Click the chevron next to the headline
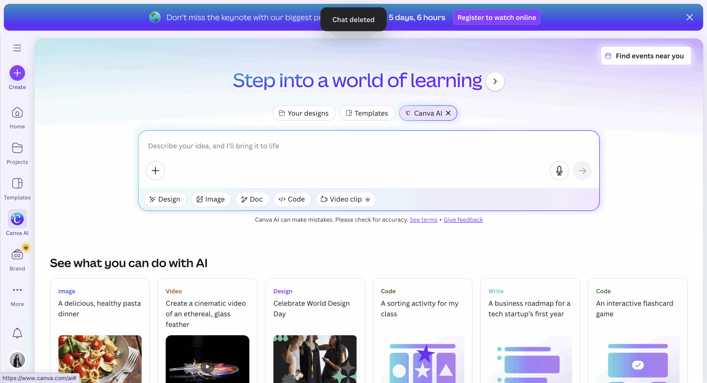Screen dimensions: 707x383 click(x=495, y=81)
